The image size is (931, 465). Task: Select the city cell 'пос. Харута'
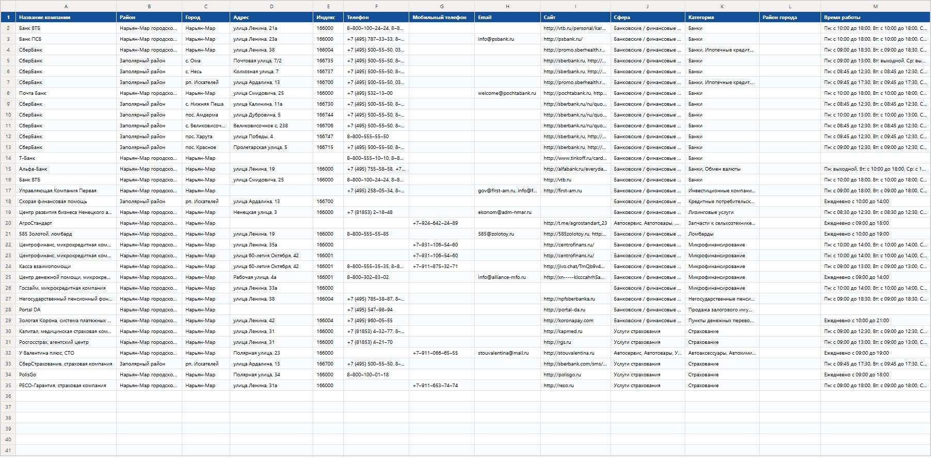pos(206,137)
